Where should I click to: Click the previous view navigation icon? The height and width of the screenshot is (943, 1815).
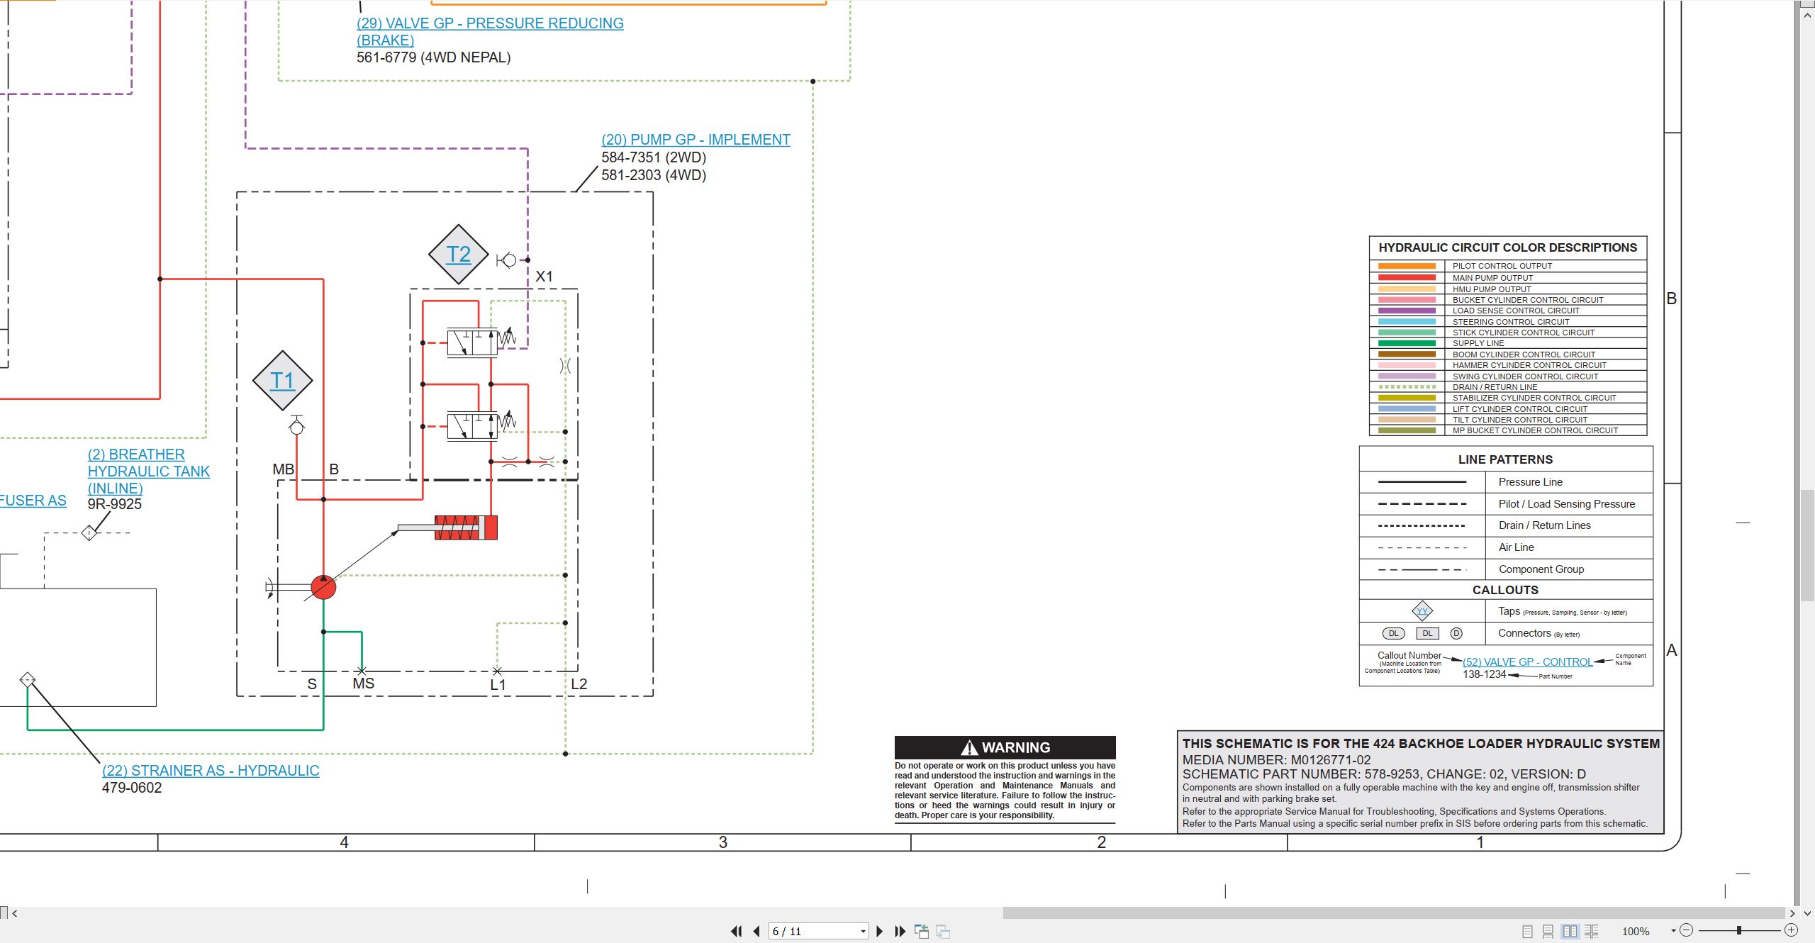[x=922, y=931]
